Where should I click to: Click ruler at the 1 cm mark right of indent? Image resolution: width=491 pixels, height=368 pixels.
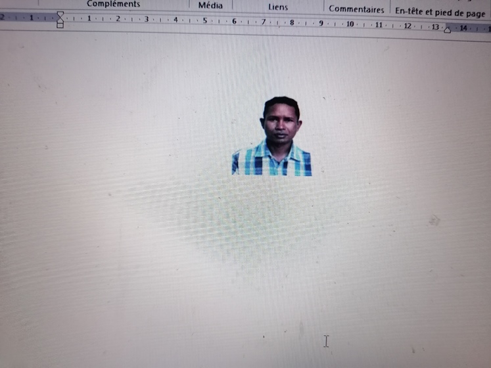89,18
